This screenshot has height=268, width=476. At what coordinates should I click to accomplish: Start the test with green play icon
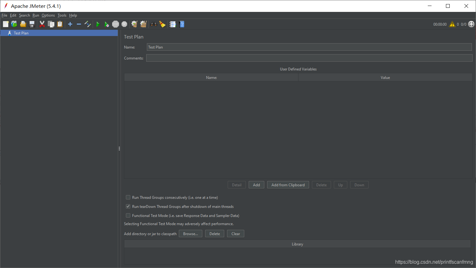coord(98,24)
